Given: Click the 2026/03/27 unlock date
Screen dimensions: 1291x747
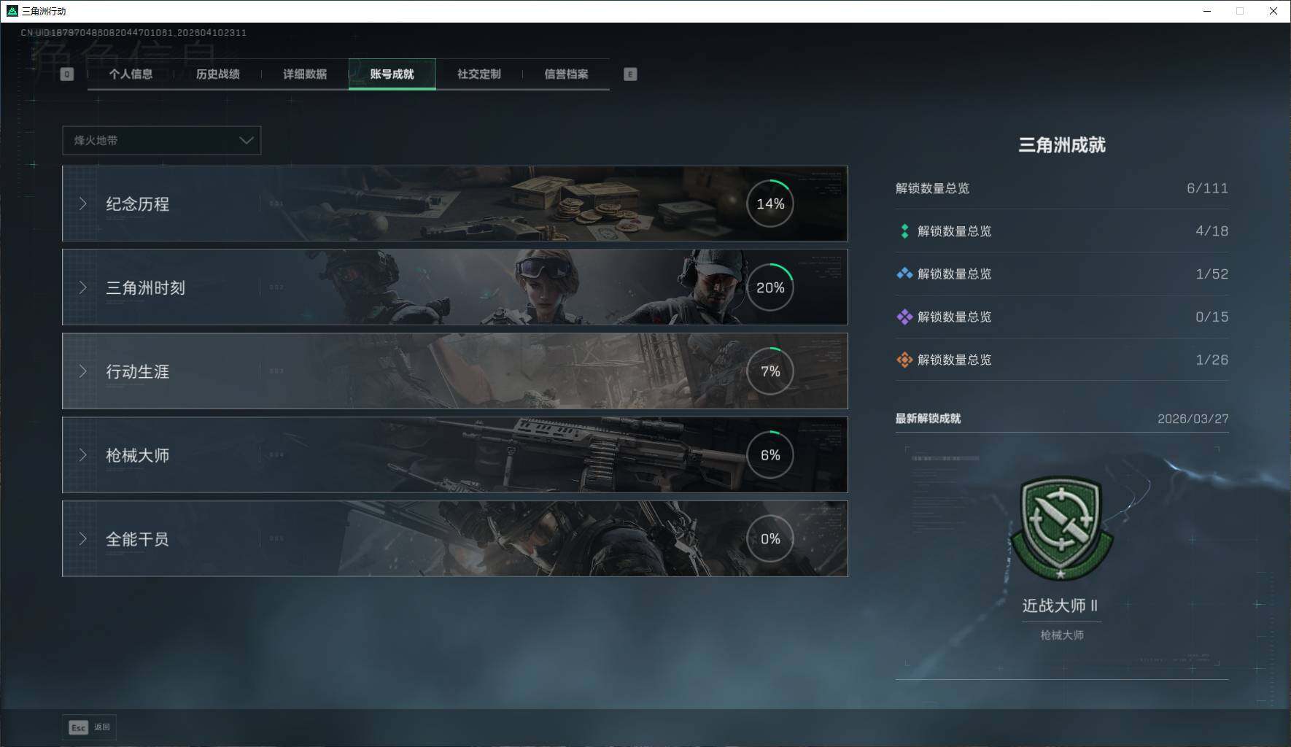Looking at the screenshot, I should point(1193,419).
